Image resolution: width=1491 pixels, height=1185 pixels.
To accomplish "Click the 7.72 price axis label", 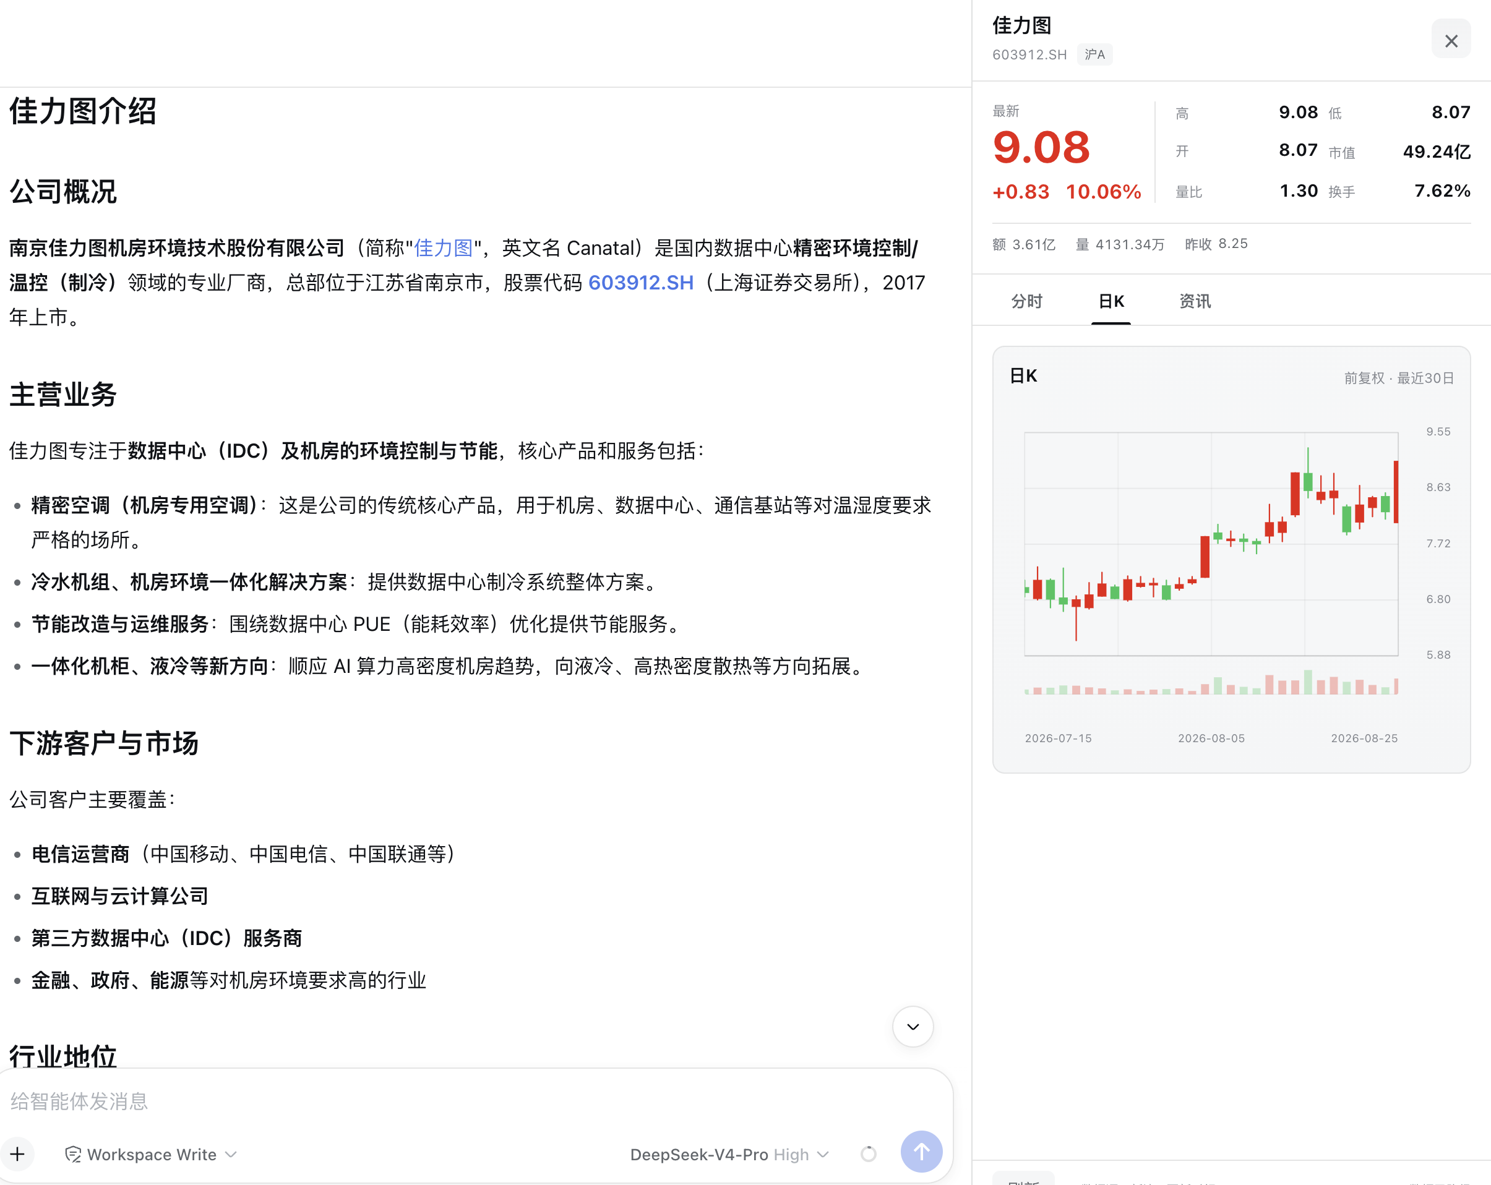I will [1438, 544].
